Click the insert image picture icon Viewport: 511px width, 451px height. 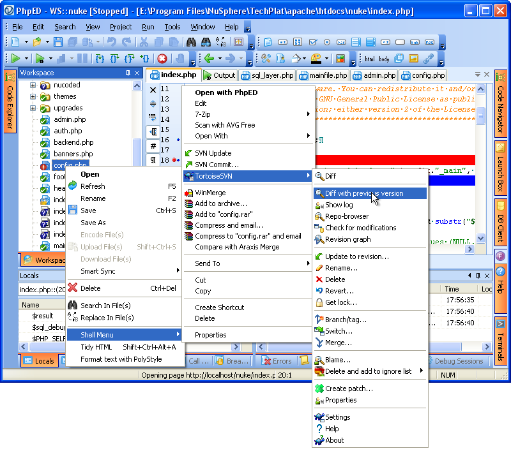click(x=413, y=59)
